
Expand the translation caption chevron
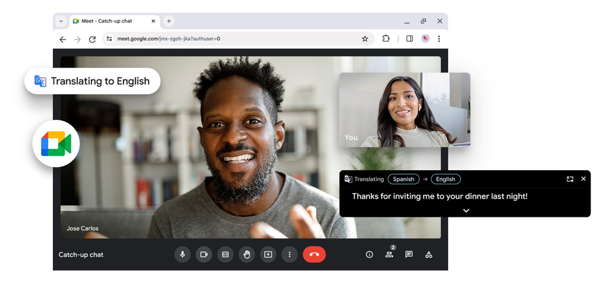coord(466,211)
